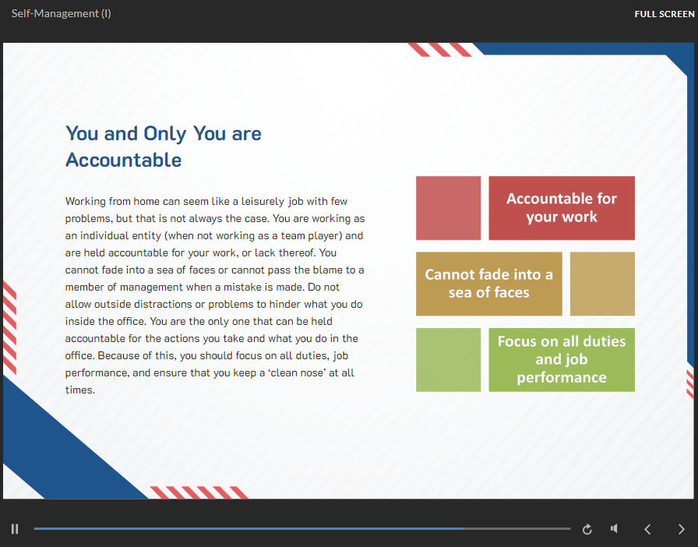Click the body paragraph about working from home

click(x=214, y=295)
